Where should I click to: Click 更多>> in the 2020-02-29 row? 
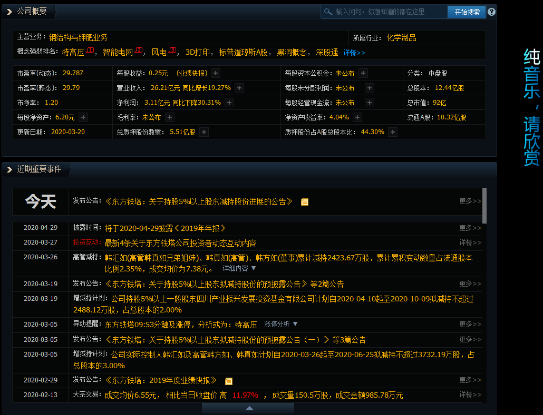(x=470, y=380)
